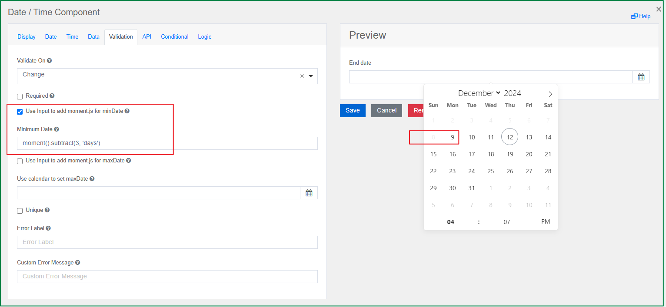Toggle the Required checkbox
Screen dimensions: 666x307
(x=20, y=96)
